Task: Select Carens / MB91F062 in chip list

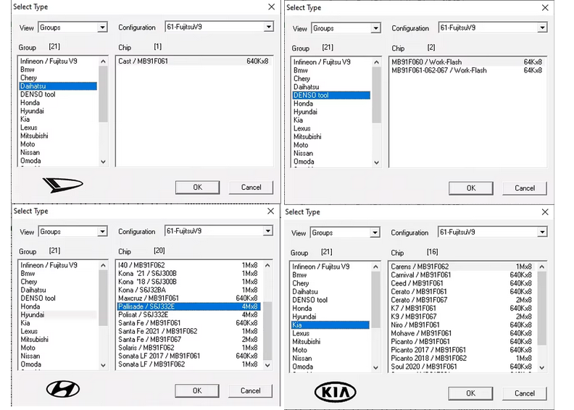Action: coord(420,267)
